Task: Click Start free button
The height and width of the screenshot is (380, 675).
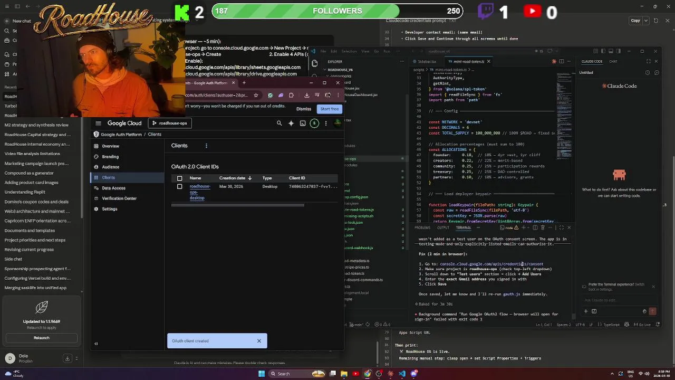Action: (330, 109)
